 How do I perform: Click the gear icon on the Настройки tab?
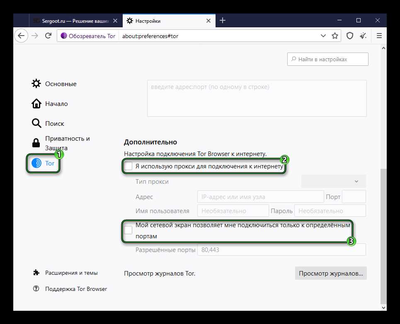(x=130, y=21)
